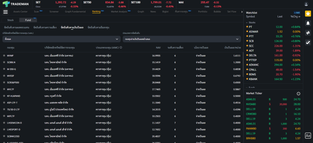Open Market Ticker settings gear
Viewport: 313px width, 143px height.
(x=298, y=94)
